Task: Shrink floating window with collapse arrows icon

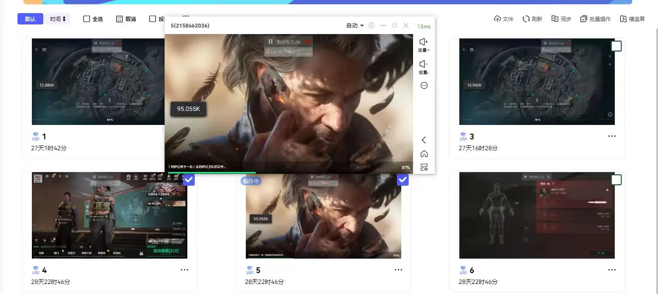Action: point(395,25)
